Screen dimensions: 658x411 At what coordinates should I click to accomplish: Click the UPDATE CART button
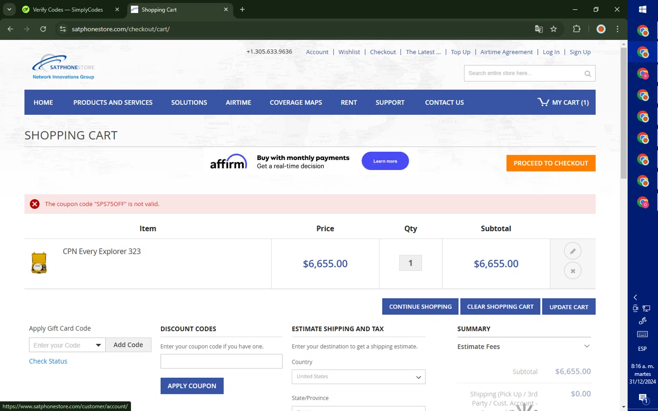point(569,307)
